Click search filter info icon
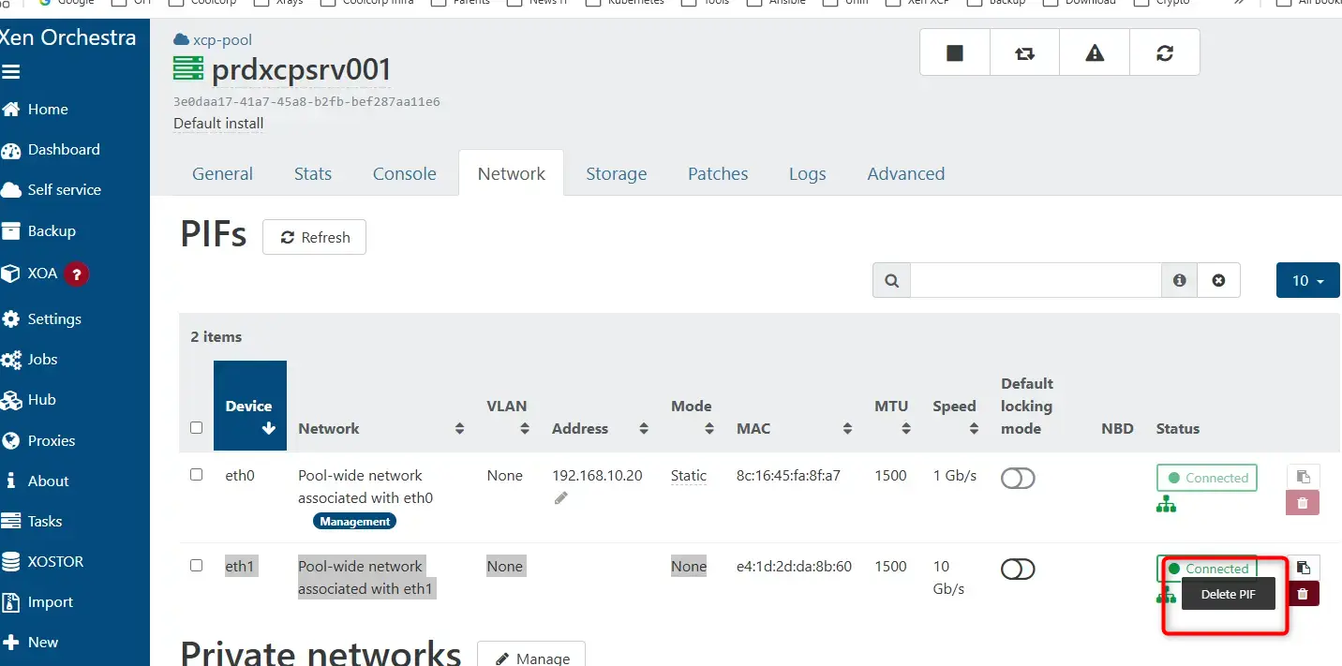 click(x=1180, y=280)
